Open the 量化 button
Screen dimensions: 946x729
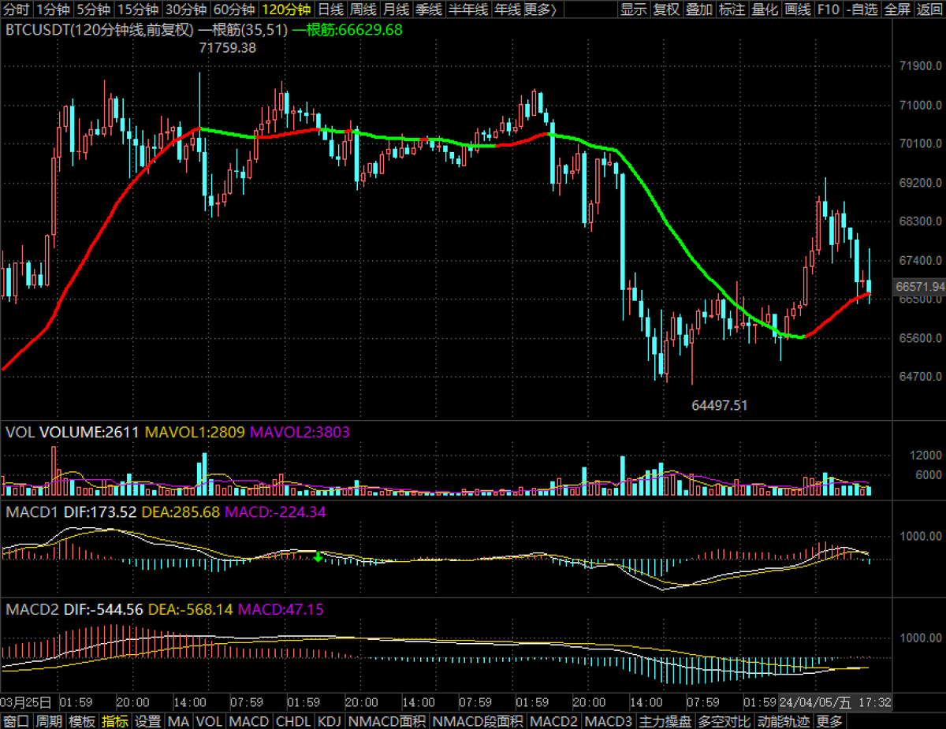765,9
